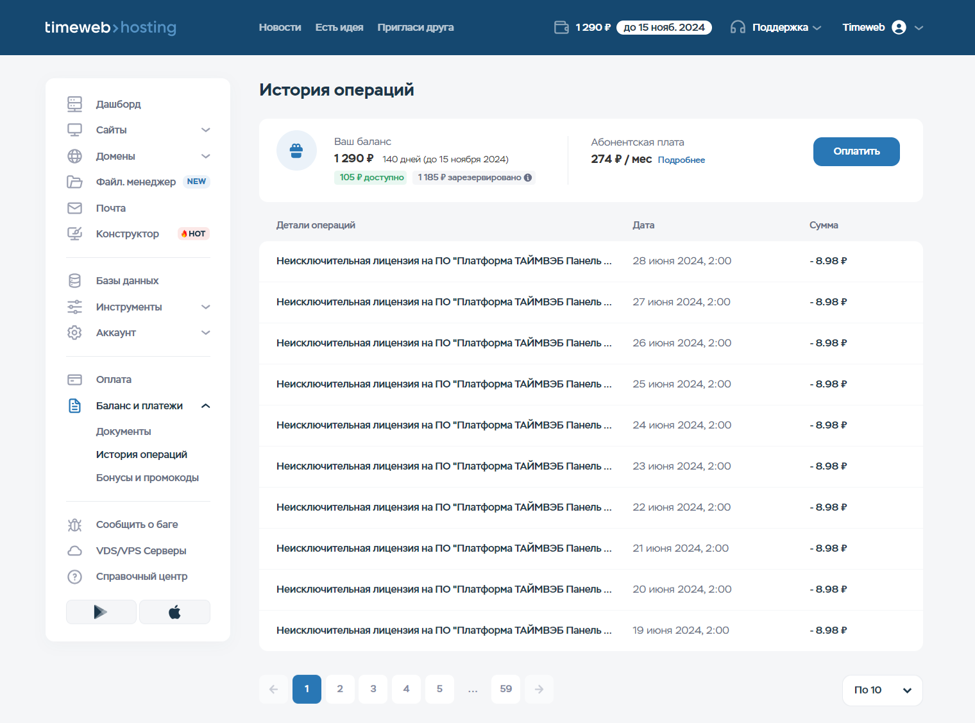975x723 pixels.
Task: Click the headphones support icon
Action: [x=738, y=28]
